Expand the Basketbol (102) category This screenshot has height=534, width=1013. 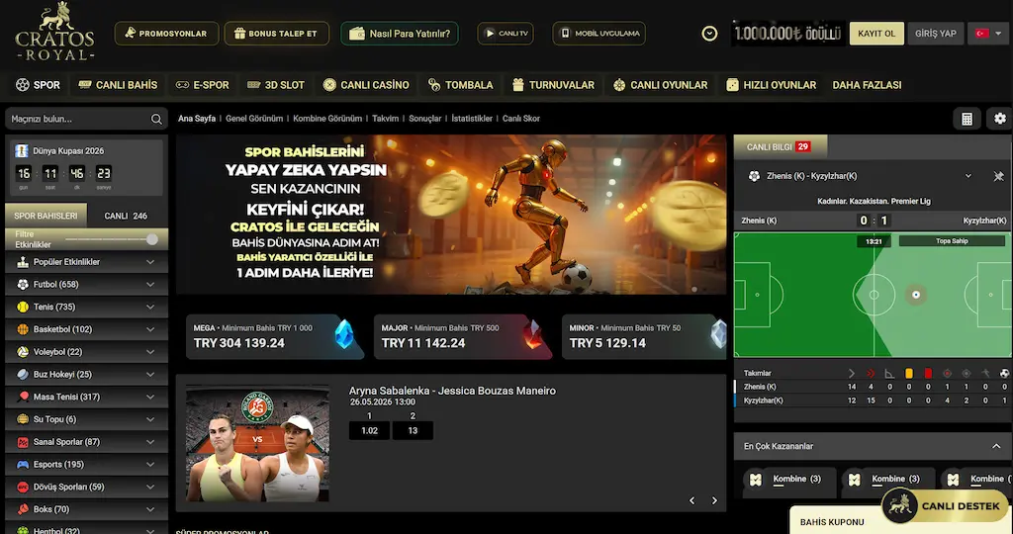[150, 329]
